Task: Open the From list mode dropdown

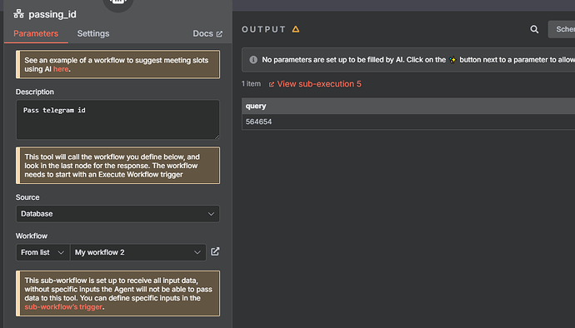Action: click(42, 252)
